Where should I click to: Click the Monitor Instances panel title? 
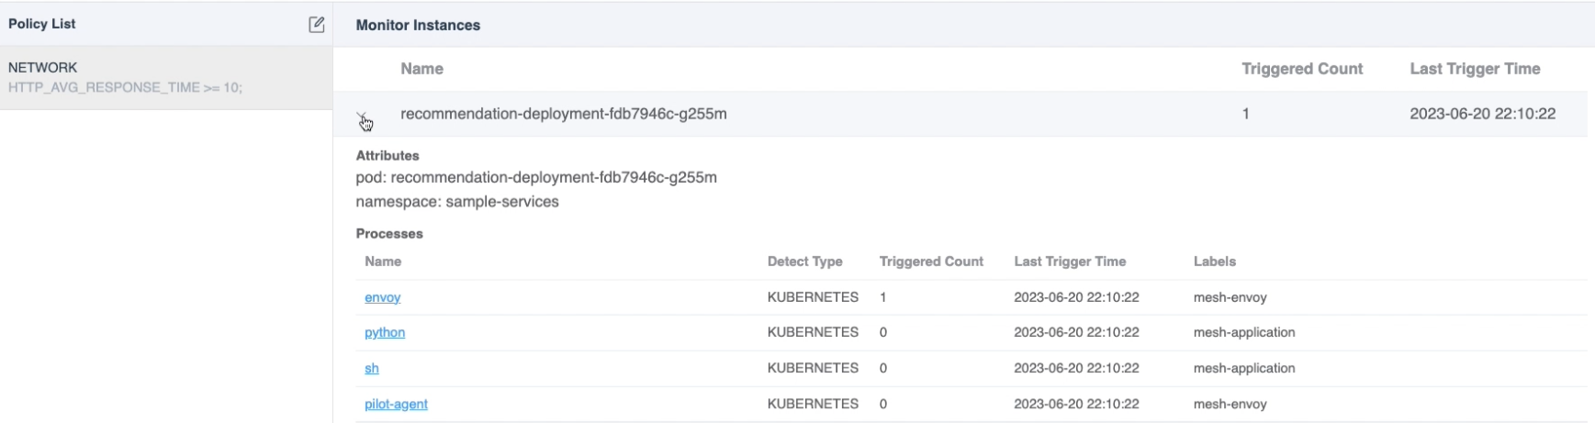coord(418,25)
